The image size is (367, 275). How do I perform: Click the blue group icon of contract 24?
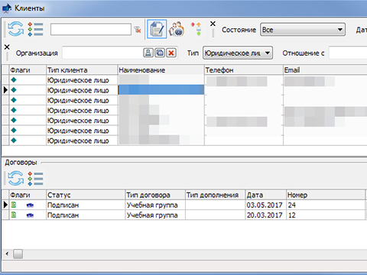tap(30, 205)
